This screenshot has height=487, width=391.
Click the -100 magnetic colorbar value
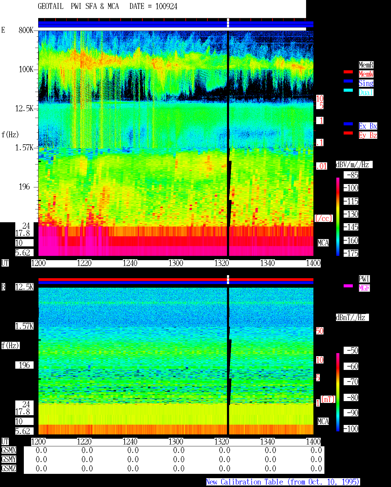[x=351, y=429]
